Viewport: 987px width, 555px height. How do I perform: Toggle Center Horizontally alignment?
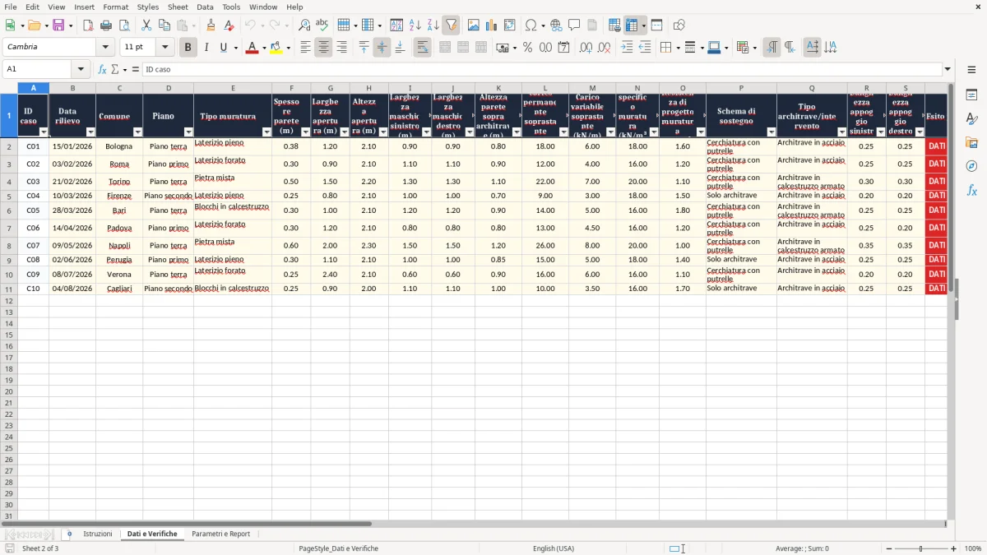pyautogui.click(x=323, y=48)
